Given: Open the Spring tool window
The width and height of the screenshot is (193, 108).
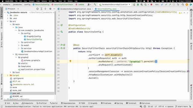Looking at the screenshot, I should coord(119,103).
